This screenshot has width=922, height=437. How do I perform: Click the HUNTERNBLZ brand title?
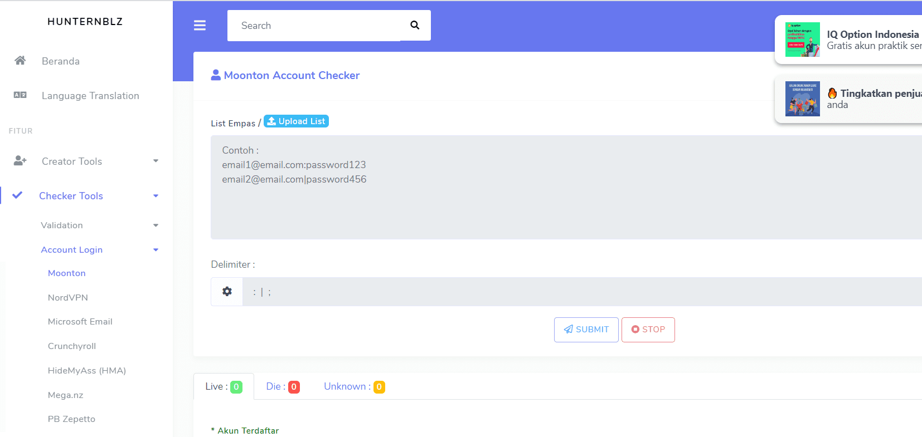click(x=85, y=22)
